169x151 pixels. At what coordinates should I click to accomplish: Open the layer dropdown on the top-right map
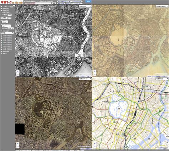click(162, 6)
